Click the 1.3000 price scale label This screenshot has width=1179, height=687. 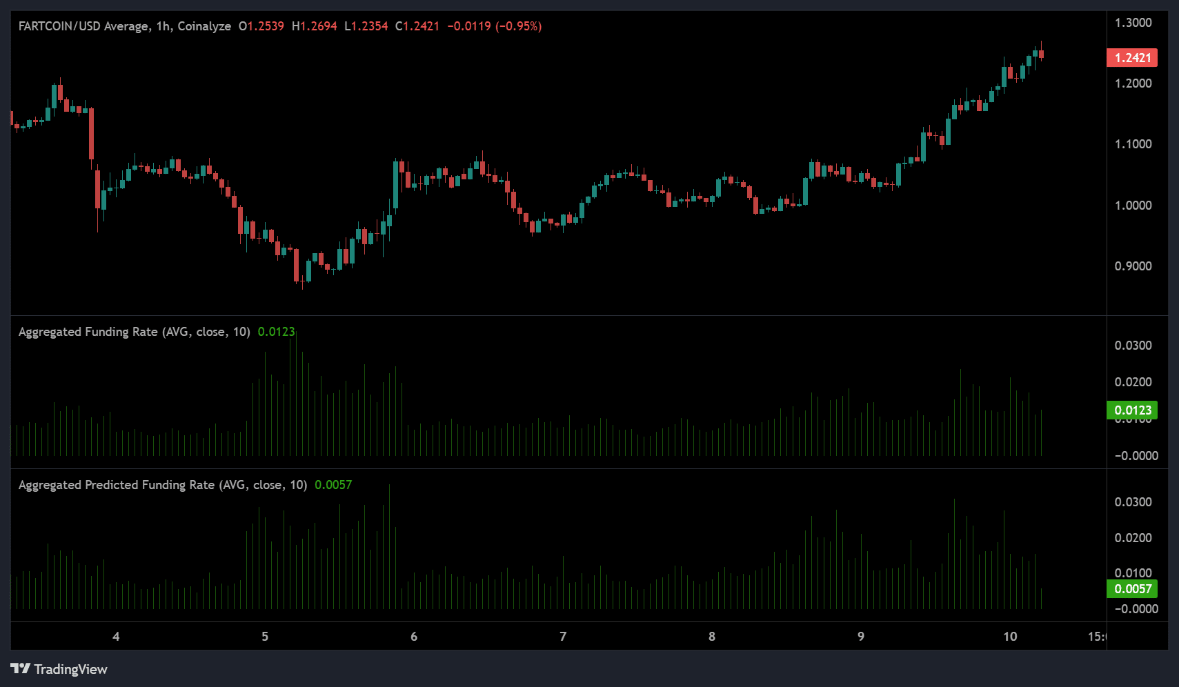[1133, 23]
